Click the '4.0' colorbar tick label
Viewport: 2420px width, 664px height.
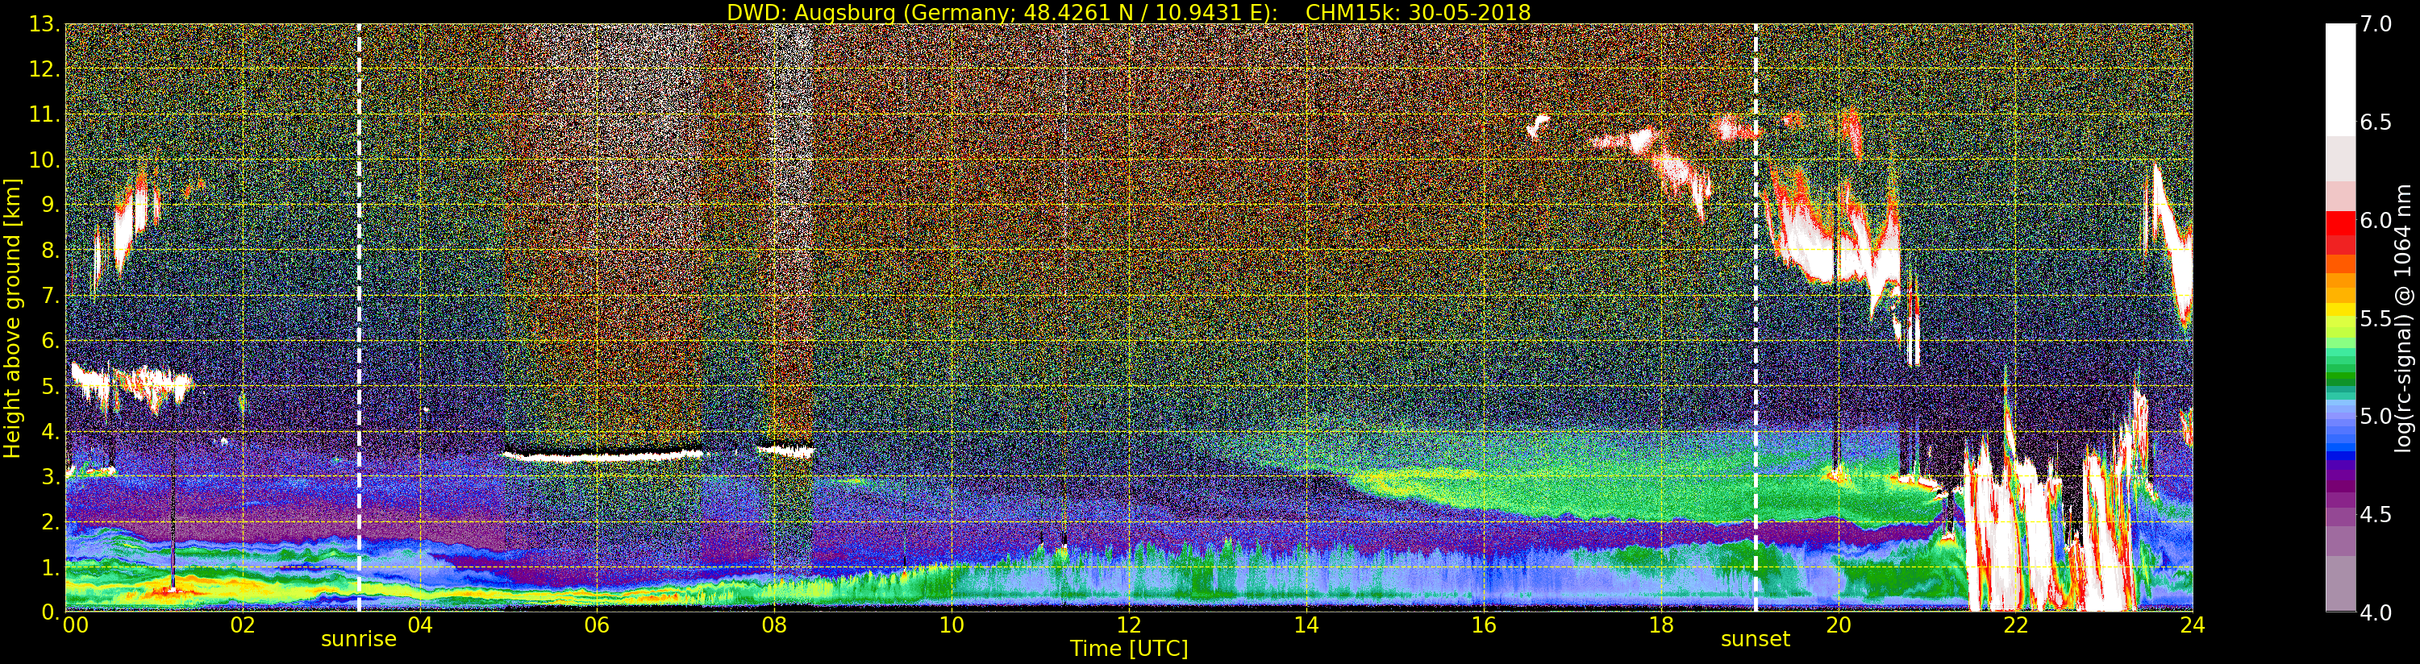point(2376,612)
